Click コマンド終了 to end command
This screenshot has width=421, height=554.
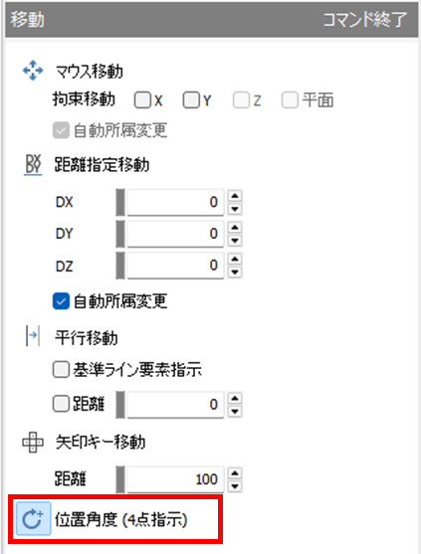[x=365, y=20]
